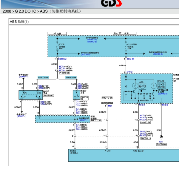This screenshot has height=179, width=179.
Task: Open the PHOTO 15 reference box
Action: coord(146,138)
